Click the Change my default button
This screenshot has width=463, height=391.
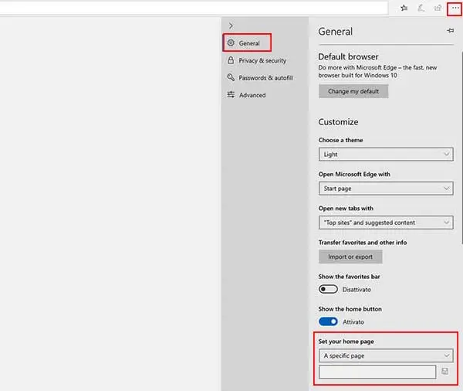pyautogui.click(x=353, y=91)
